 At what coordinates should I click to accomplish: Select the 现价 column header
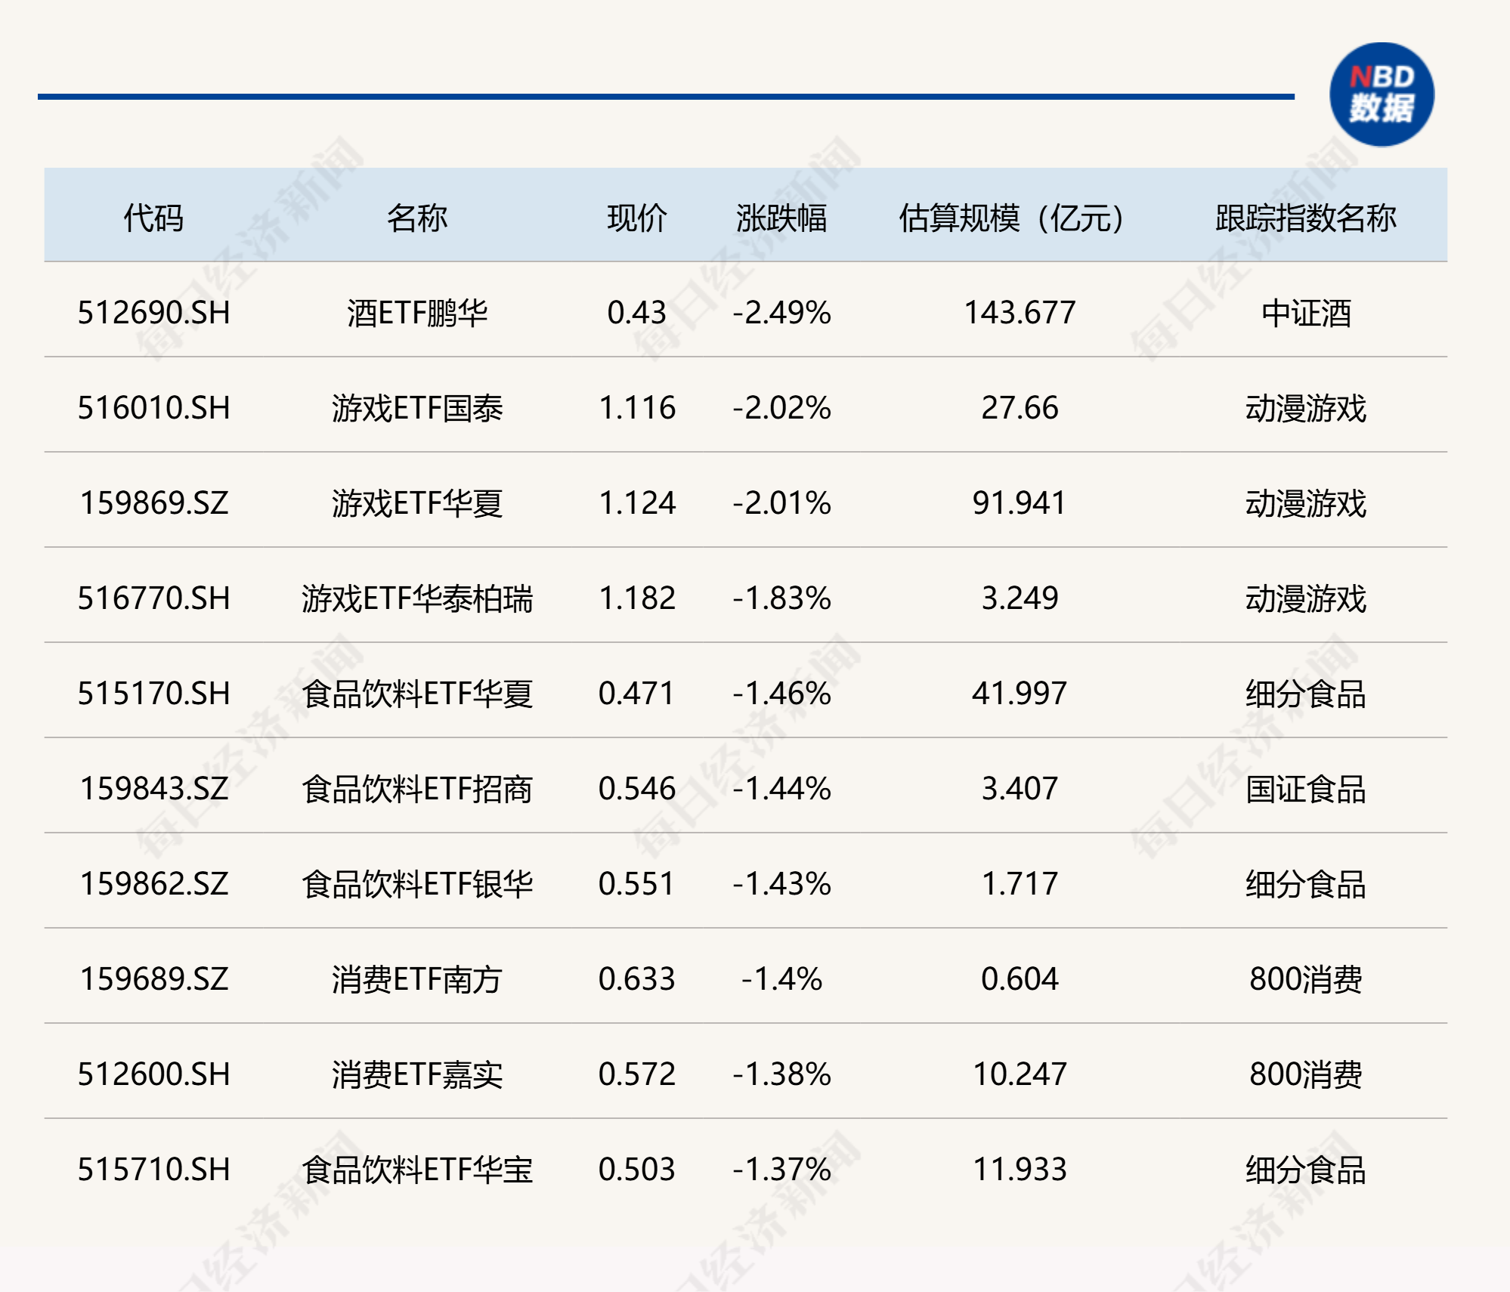[x=637, y=218]
